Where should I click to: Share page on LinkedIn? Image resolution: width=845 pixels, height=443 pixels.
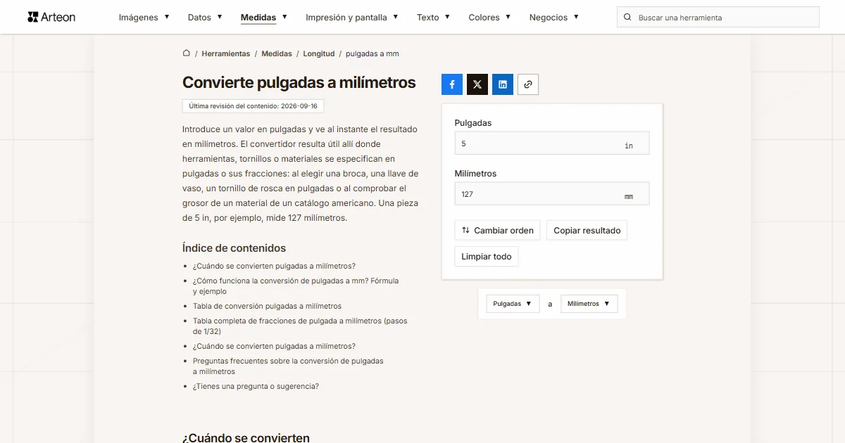click(x=503, y=84)
